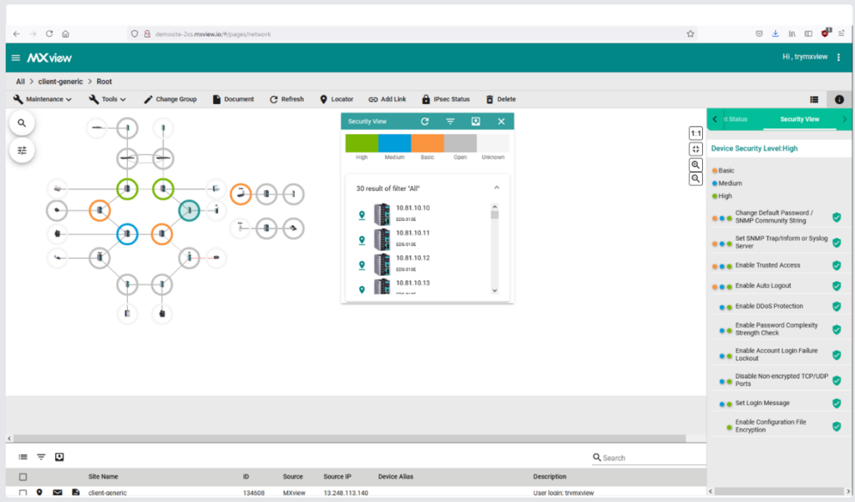Switch to list view icon
855x502 pixels.
pos(814,99)
